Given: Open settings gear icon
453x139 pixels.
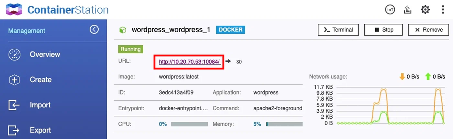Looking at the screenshot, I should pos(425,10).
